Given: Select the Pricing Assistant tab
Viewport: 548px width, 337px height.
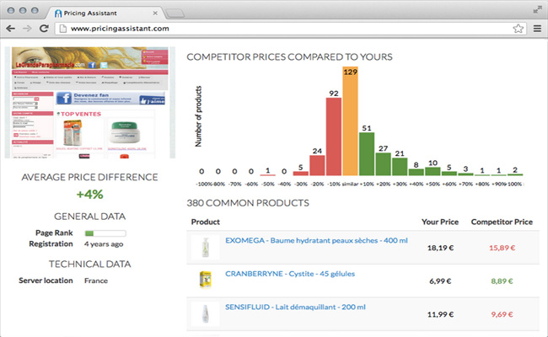Looking at the screenshot, I should coord(105,13).
